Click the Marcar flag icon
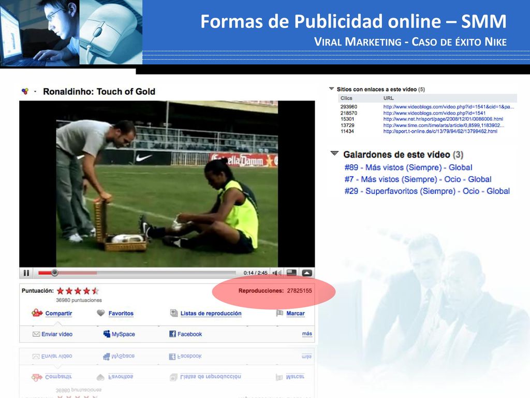The width and height of the screenshot is (530, 398). click(279, 313)
